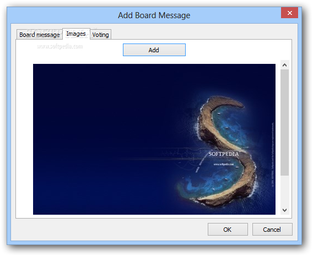Screen dimensions: 313x256
Task: Click the vertical scrollbar thumb
Action: pos(285,122)
